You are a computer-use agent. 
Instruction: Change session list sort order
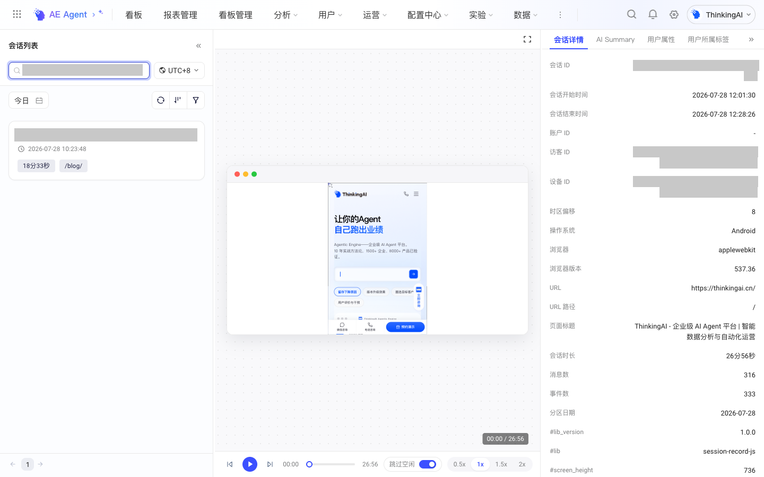click(x=178, y=100)
